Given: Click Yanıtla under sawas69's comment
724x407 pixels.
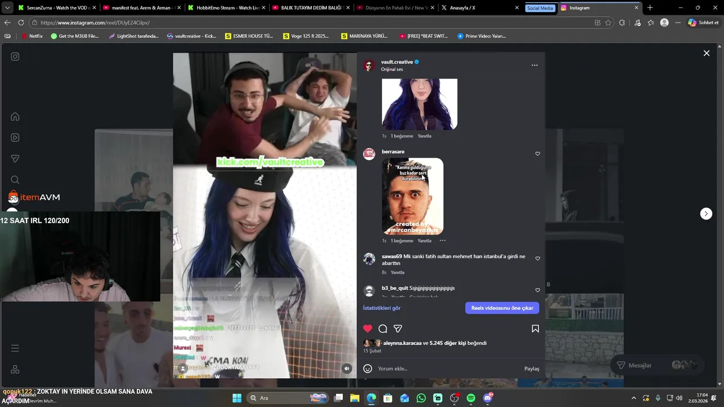Looking at the screenshot, I should pos(398,272).
